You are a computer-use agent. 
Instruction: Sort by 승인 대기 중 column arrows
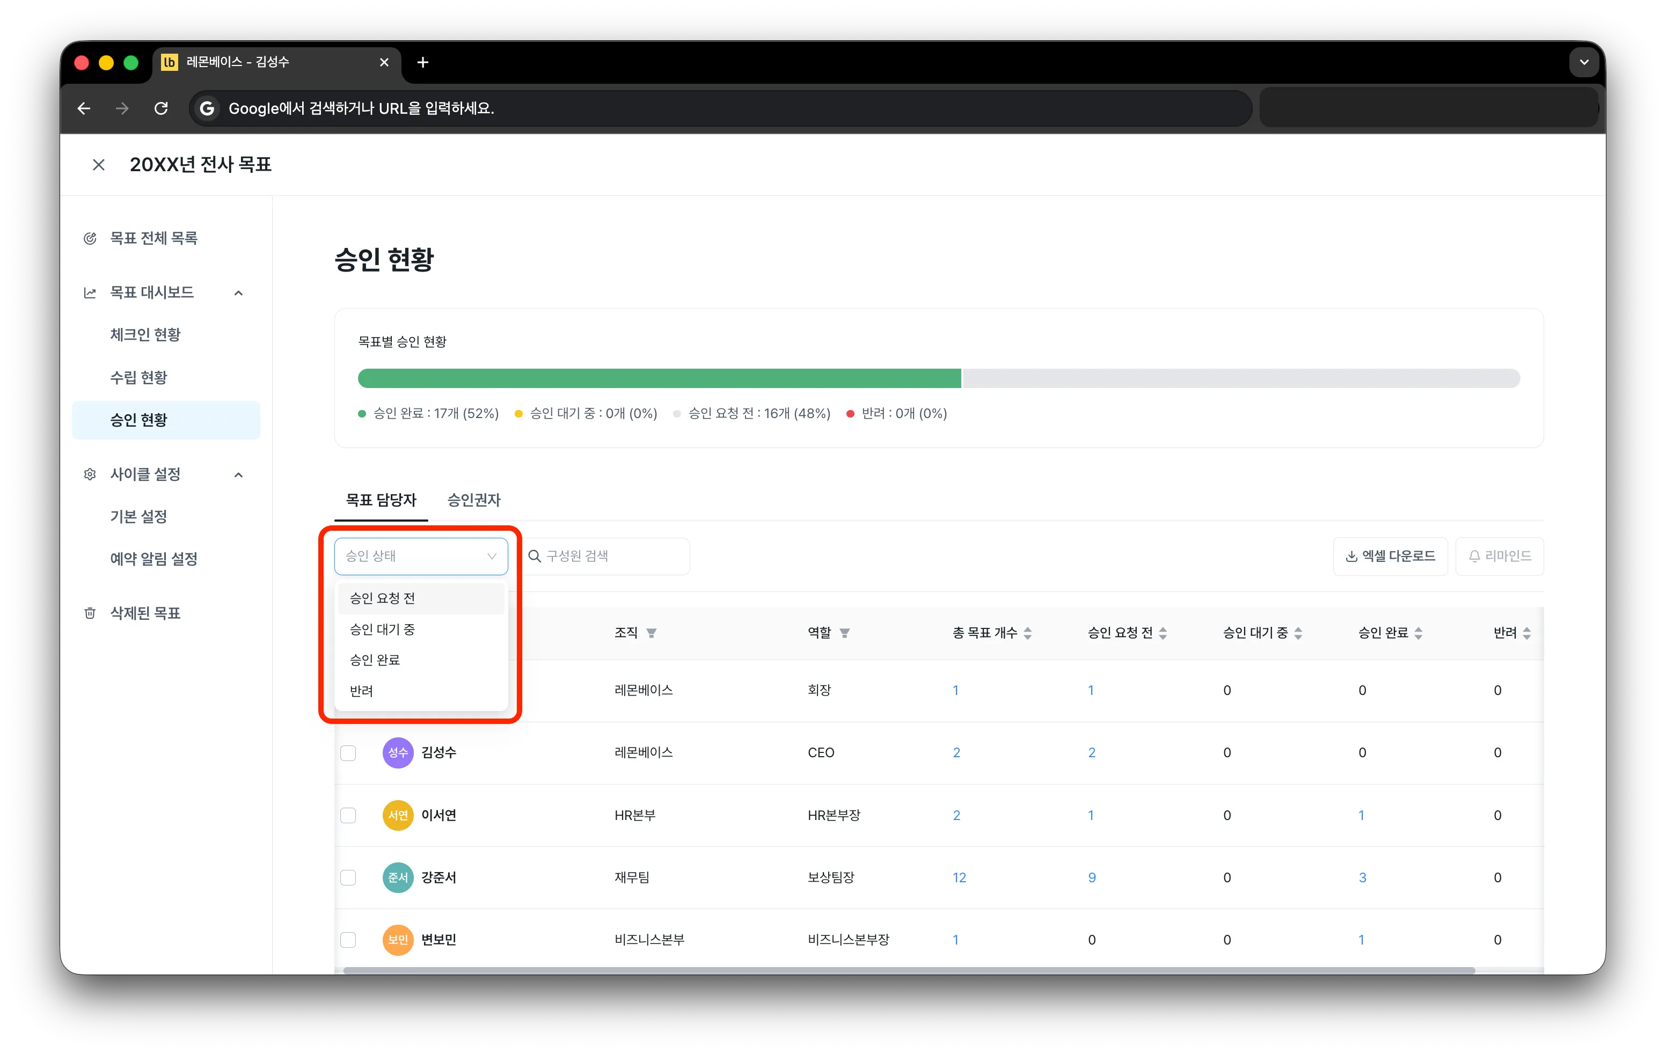[x=1298, y=633]
